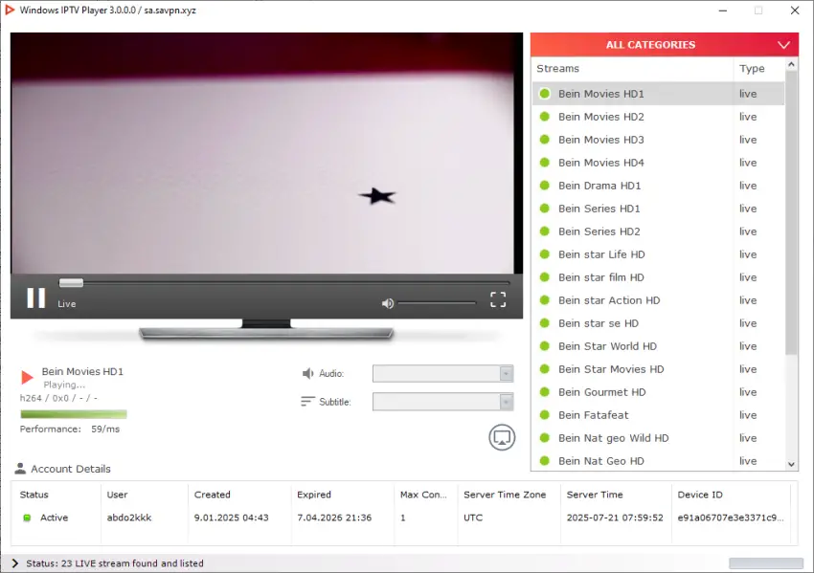Click the green dot of Bein Drama HD1

point(545,186)
